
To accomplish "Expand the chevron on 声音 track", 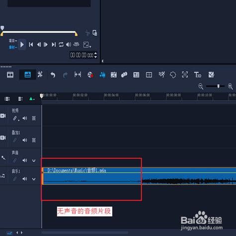I will pos(34,160).
